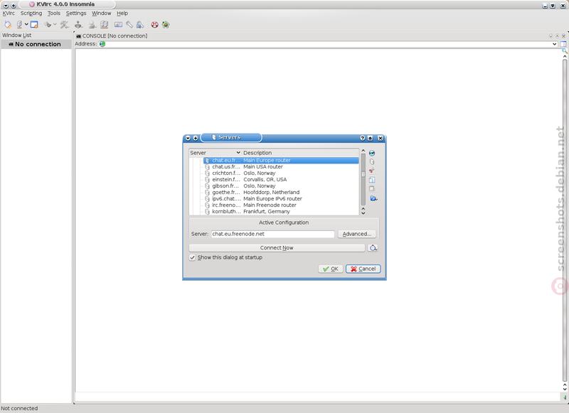569x413 pixels.
Task: Click Cancel in the Servers dialog
Action: 363,269
